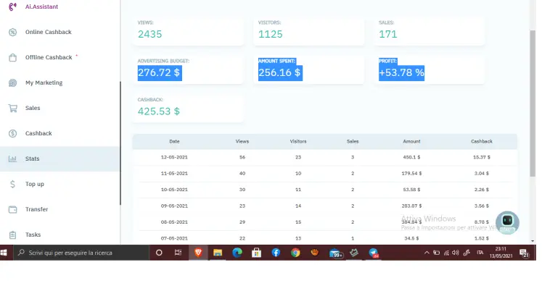Click the Amount column header

411,141
